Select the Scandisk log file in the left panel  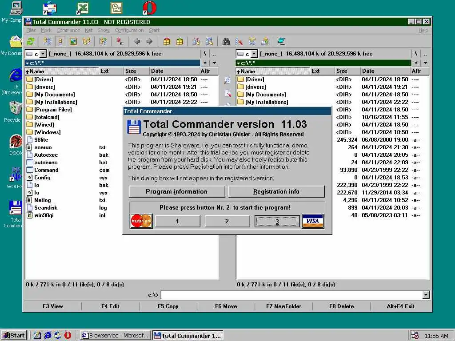[46, 208]
